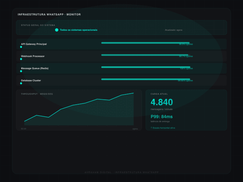Click the '00:00' chart axis label
243x182 pixels.
[x=24, y=129]
